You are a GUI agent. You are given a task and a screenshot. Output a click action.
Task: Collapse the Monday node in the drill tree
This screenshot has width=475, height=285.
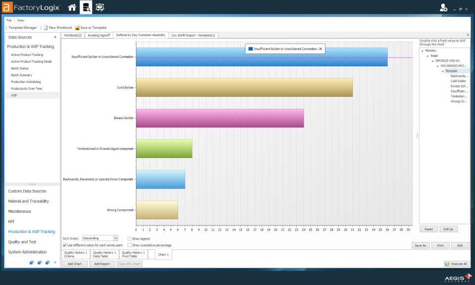point(422,50)
